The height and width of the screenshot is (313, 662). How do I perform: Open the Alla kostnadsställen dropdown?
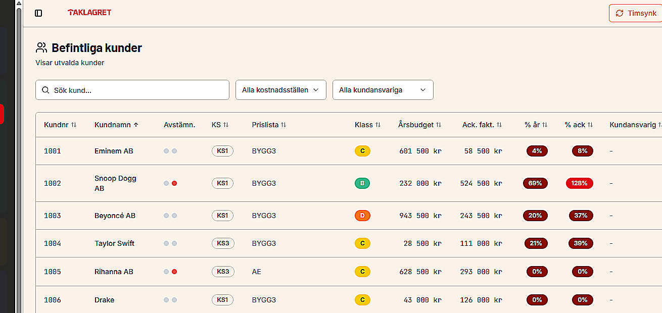coord(280,90)
